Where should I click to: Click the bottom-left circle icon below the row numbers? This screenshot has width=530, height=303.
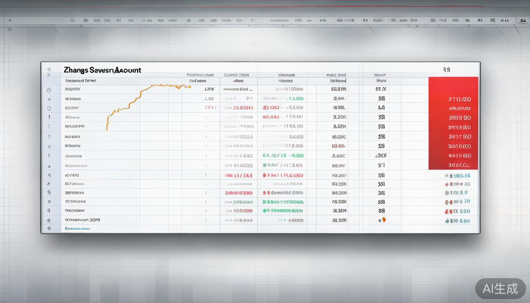point(49,228)
